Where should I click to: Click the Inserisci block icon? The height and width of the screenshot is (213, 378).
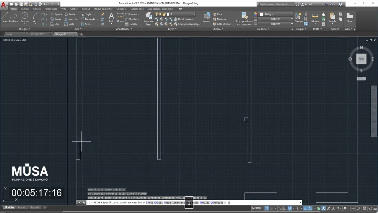coord(207,17)
